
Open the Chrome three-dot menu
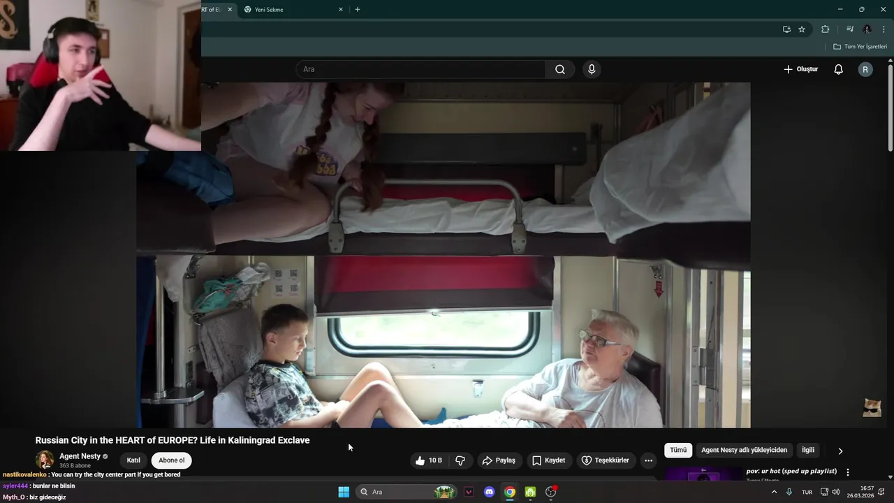[884, 29]
